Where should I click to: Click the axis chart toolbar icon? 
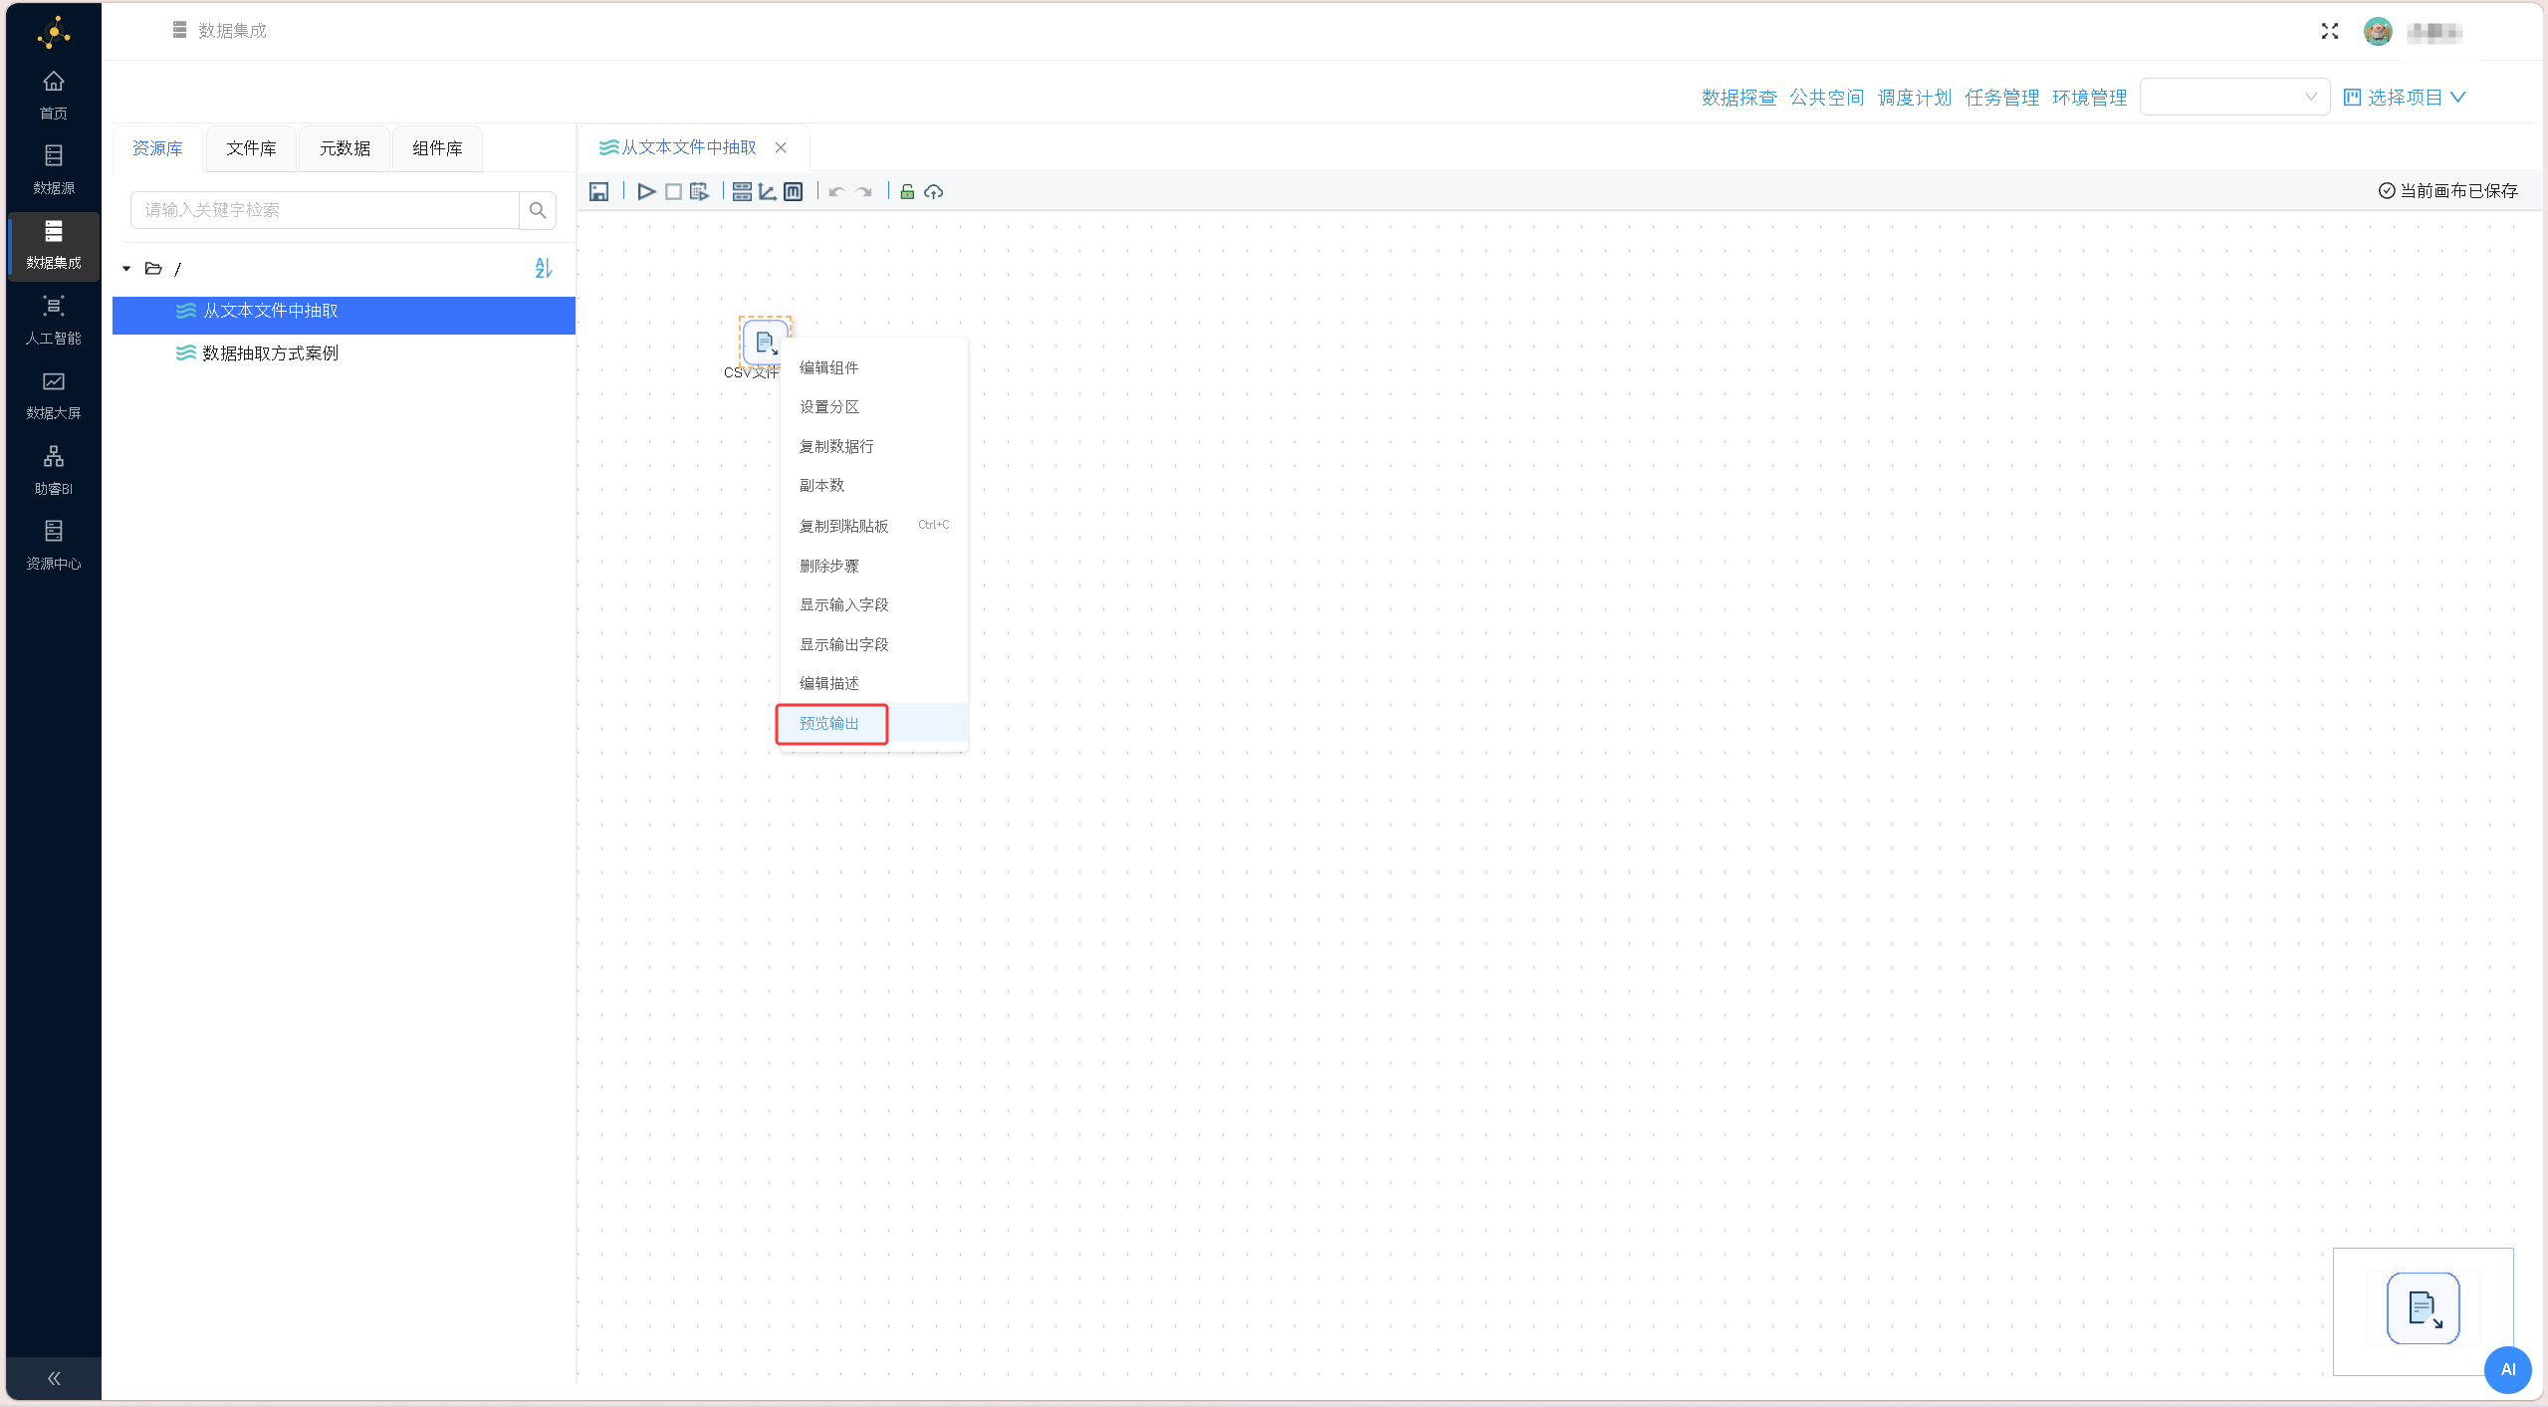767,192
